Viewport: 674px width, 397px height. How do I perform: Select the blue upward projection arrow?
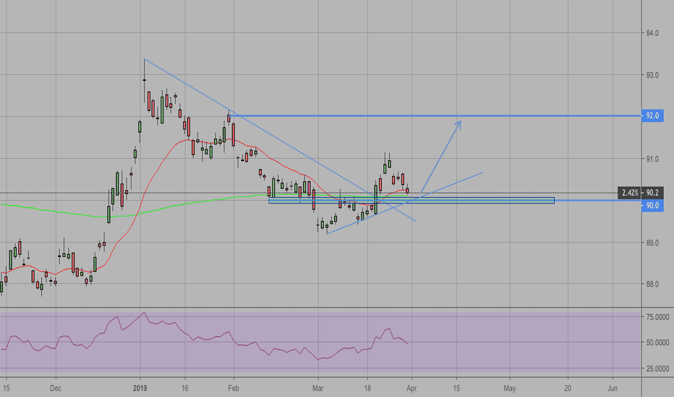[x=440, y=157]
